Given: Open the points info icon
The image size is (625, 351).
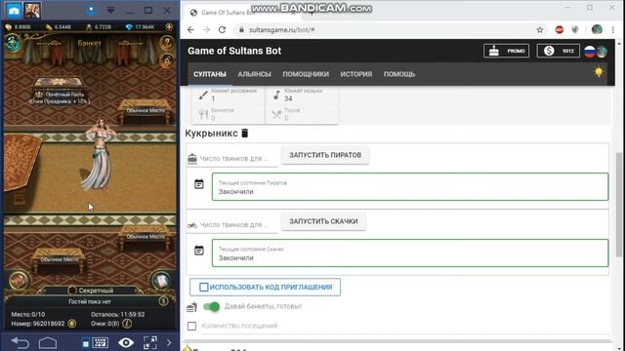Looking at the screenshot, I should (127, 324).
